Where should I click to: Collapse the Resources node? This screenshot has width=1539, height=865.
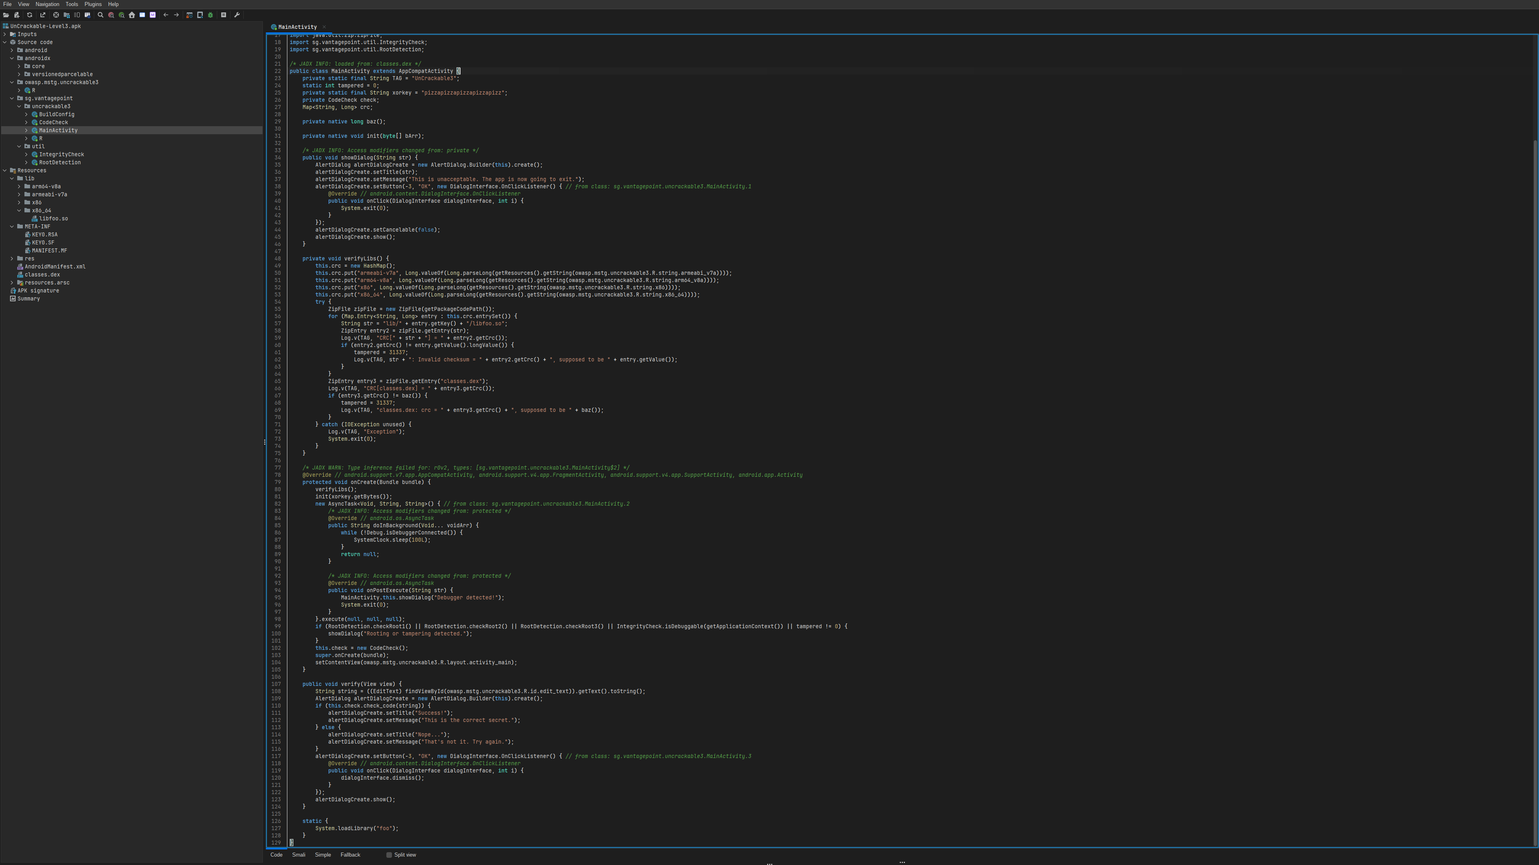[x=5, y=171]
